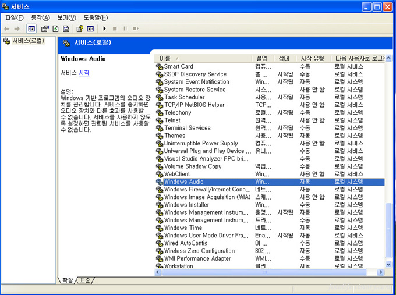Select 서비스(로컬) in the left tree
Viewport: 396px width, 295px height.
[29, 41]
